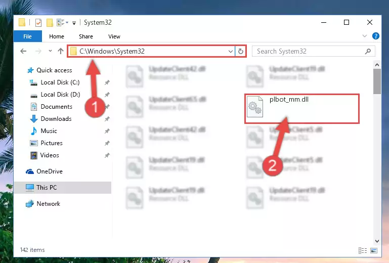This screenshot has width=389, height=263.
Task: Open Local Disk (C:) in sidebar
Action: click(60, 82)
